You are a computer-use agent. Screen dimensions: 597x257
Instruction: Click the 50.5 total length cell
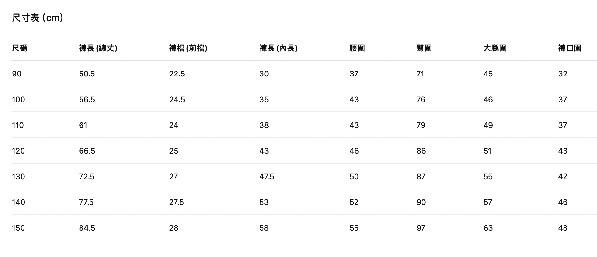[x=87, y=74]
